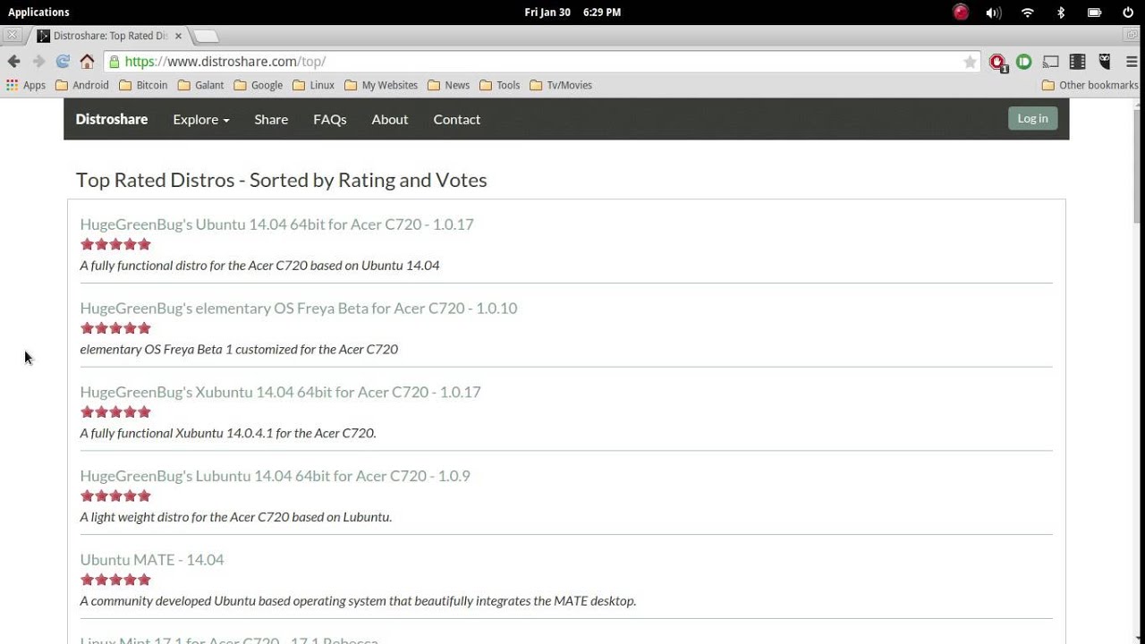Viewport: 1145px width, 644px height.
Task: Click the description 'A light weight distro for the Acer C720 based on Lubuntu.'
Action: (x=236, y=517)
